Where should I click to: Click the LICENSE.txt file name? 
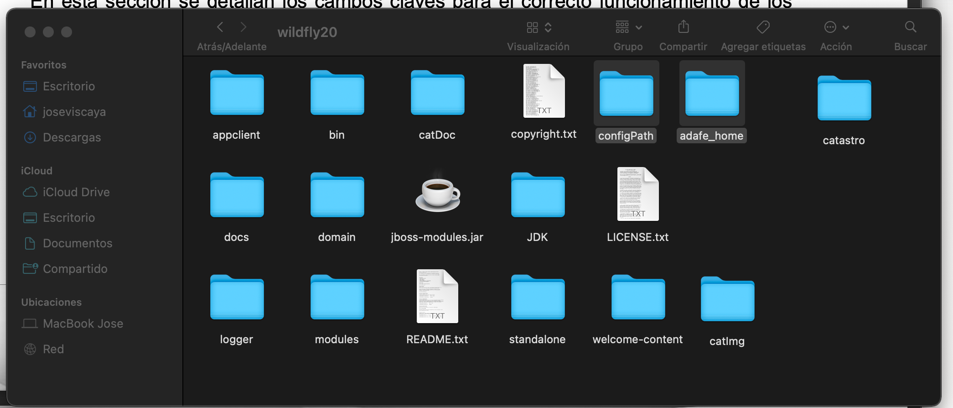[637, 237]
